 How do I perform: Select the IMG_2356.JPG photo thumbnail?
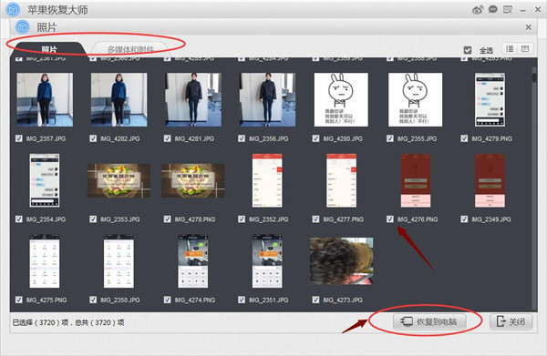[x=267, y=99]
